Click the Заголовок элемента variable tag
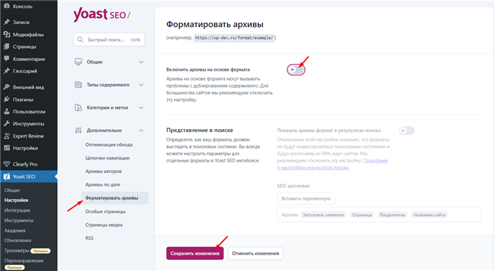Screen dimensions: 495x271 (x=323, y=215)
